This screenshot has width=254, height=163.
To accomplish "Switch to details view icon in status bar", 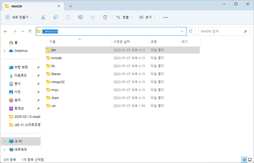I will pos(244,160).
